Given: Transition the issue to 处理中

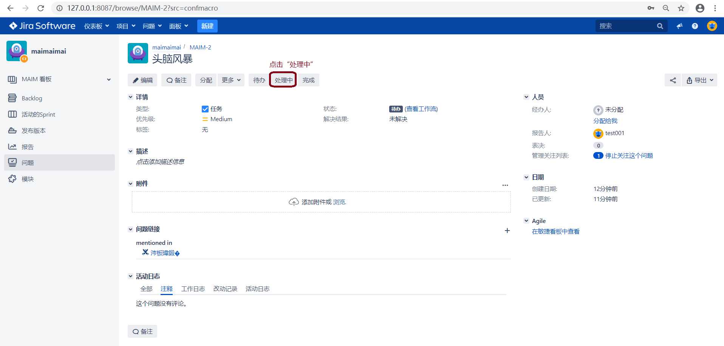Looking at the screenshot, I should point(283,80).
